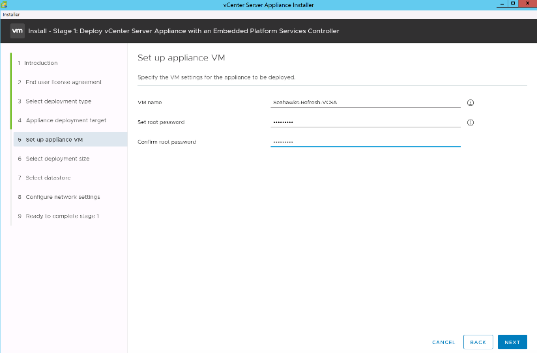The width and height of the screenshot is (537, 353).
Task: Click the VMware vm logo in header
Action: coord(18,31)
